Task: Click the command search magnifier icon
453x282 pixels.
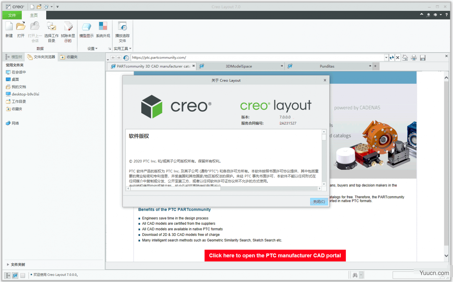Action: coord(428,15)
